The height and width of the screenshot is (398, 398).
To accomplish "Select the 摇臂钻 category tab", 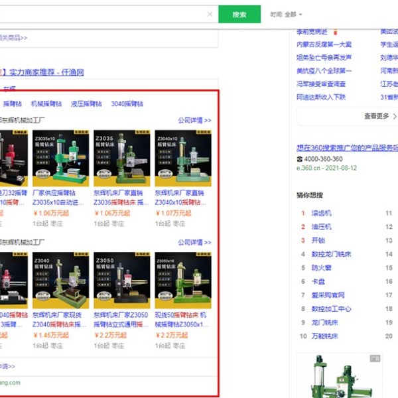I will tap(13, 103).
